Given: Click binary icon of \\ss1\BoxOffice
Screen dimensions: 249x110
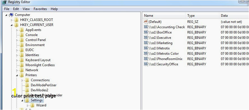Looking at the screenshot, I should pyautogui.click(x=146, y=32).
